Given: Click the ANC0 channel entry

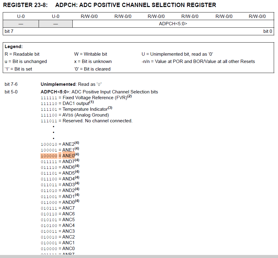Looking at the screenshot, I should [x=68, y=249].
